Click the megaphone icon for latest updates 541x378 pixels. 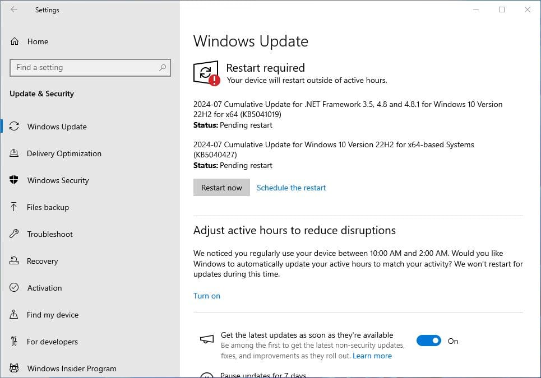tap(207, 340)
